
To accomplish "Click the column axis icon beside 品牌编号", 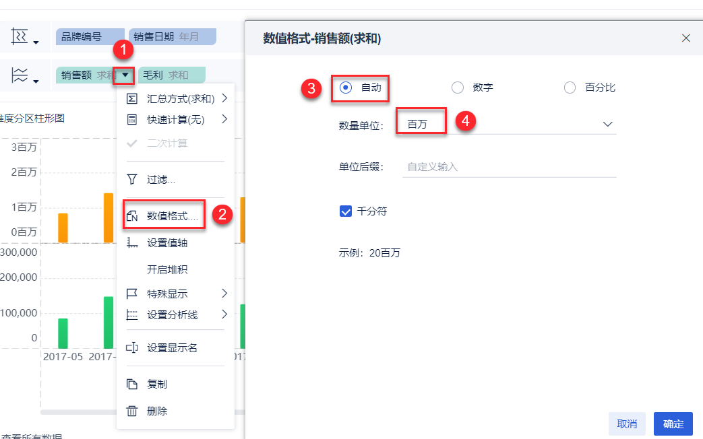I will click(x=20, y=38).
